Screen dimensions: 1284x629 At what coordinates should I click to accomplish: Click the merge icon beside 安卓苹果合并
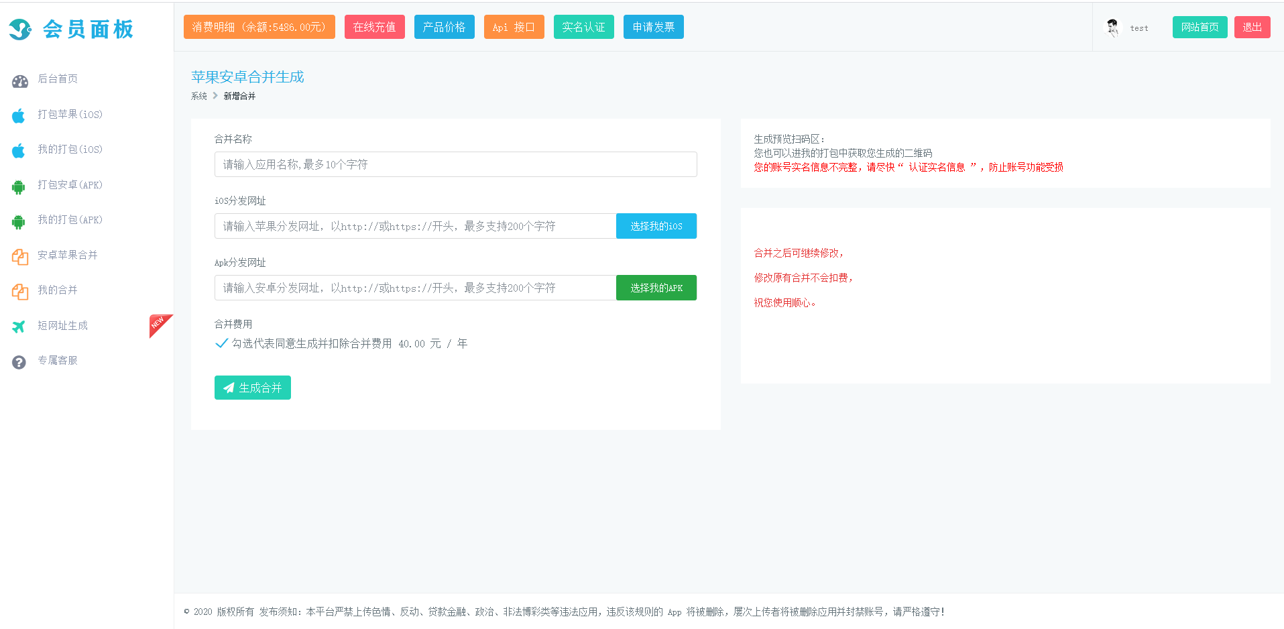(19, 257)
